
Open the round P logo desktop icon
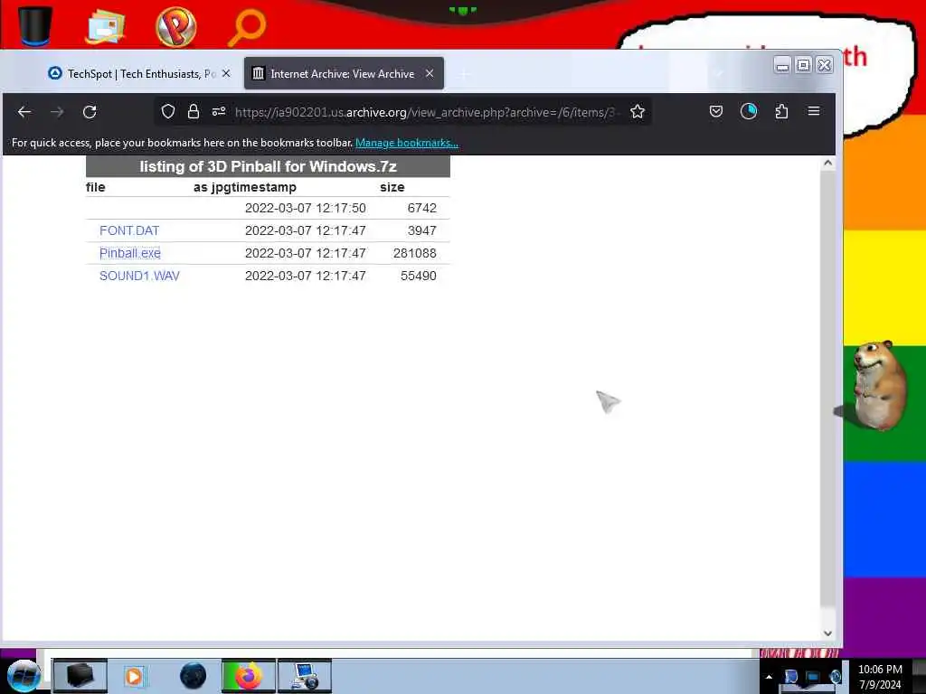(x=176, y=26)
